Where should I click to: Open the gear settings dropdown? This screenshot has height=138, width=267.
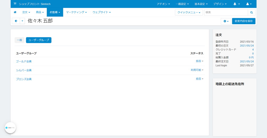coord(226,21)
